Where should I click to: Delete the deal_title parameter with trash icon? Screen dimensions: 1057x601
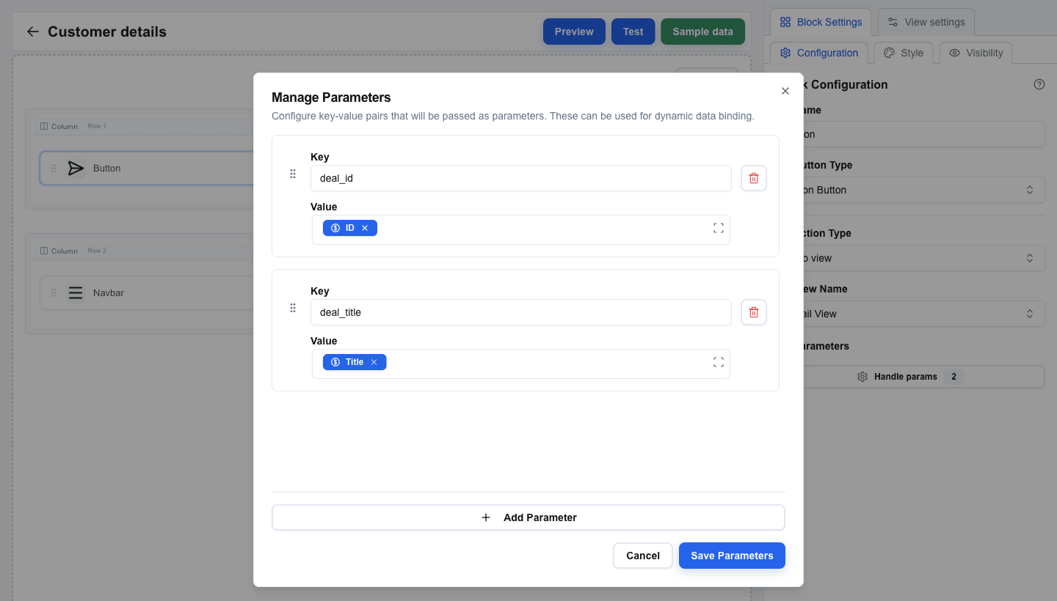tap(754, 312)
